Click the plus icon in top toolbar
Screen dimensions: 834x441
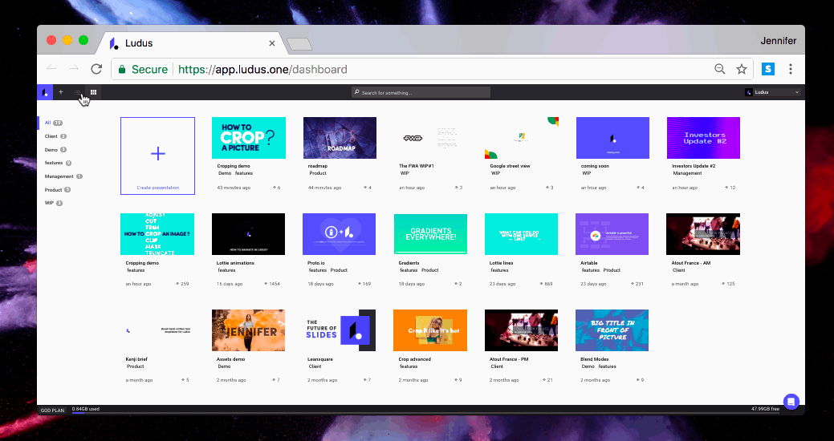pos(61,92)
